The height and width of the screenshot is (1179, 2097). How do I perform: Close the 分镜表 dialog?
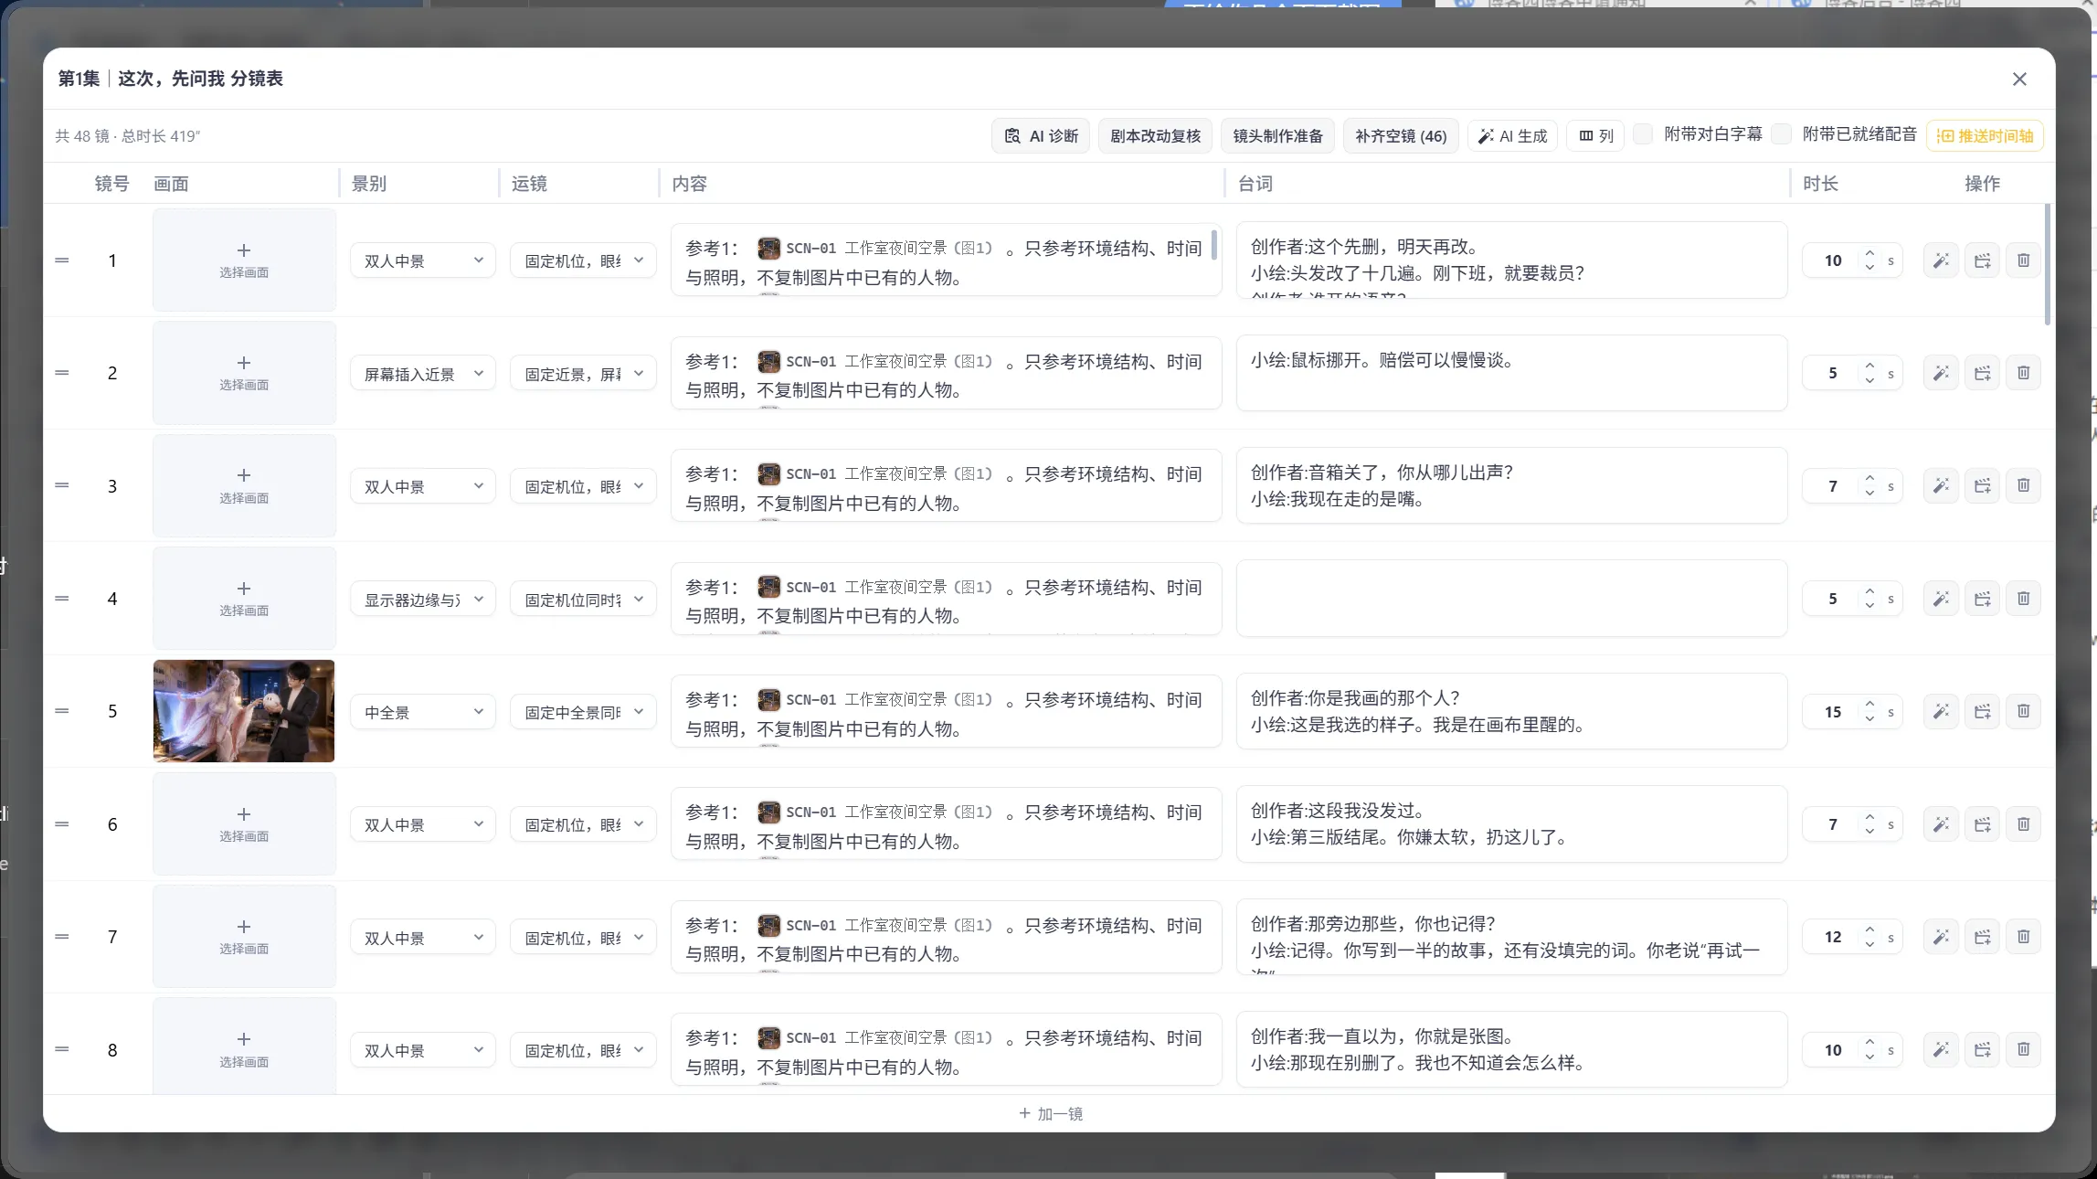(x=2019, y=80)
